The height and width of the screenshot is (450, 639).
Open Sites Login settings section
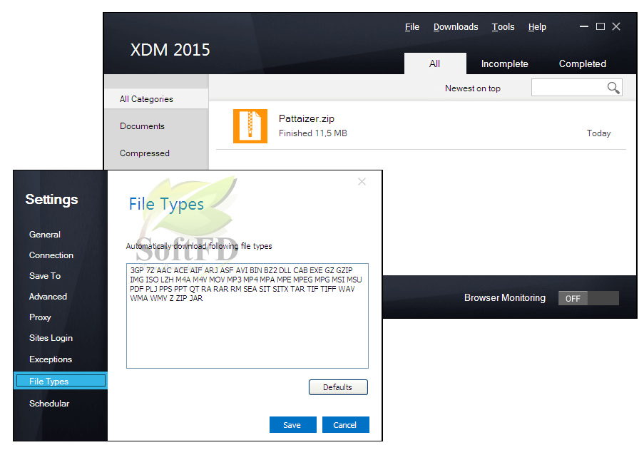click(51, 338)
